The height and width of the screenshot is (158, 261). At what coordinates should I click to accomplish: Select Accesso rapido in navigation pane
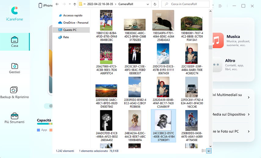73,15
